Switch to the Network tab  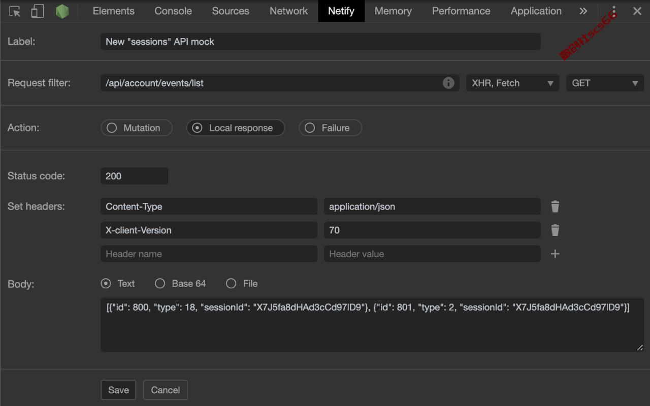coord(289,11)
